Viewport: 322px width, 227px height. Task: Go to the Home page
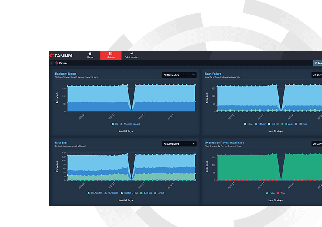click(x=90, y=55)
